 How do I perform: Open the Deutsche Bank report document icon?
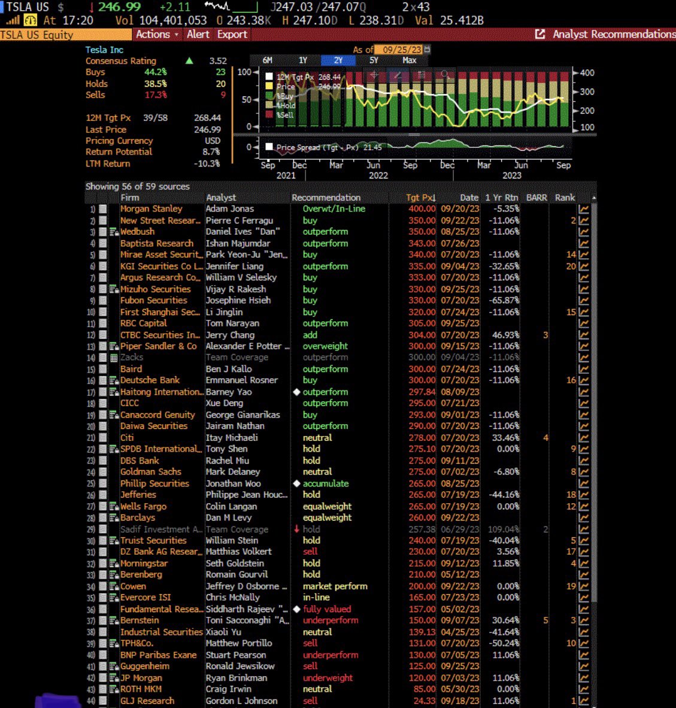[114, 380]
